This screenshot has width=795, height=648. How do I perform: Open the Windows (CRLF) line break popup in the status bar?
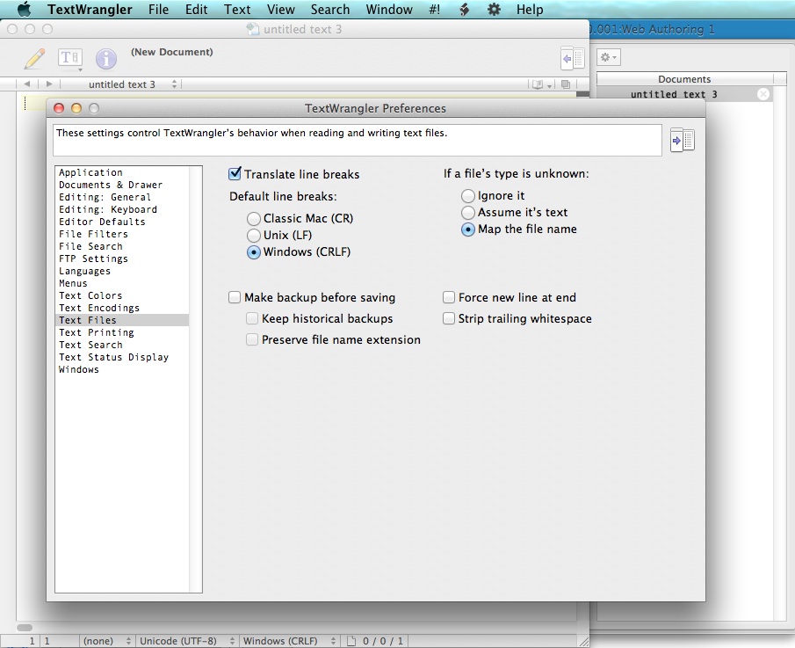290,641
